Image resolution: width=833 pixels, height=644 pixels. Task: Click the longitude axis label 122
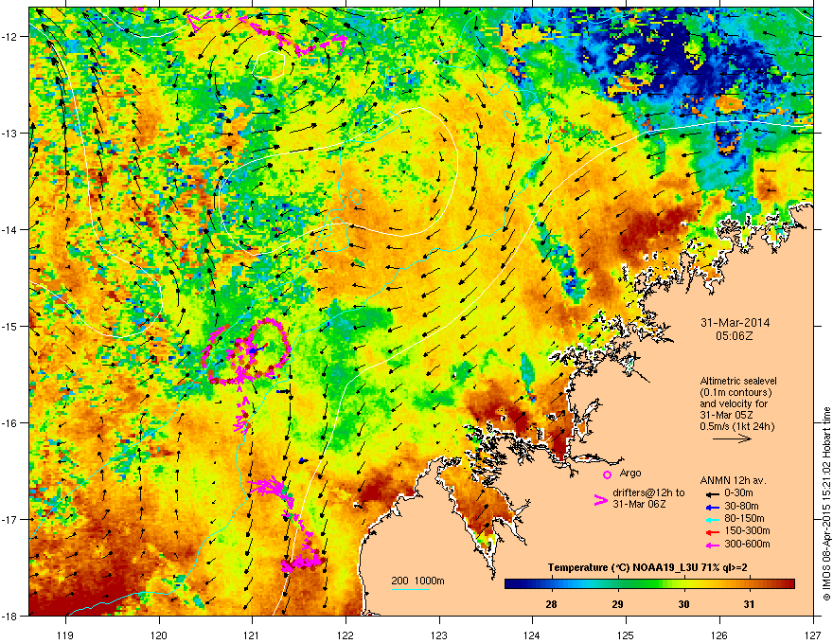tap(346, 635)
